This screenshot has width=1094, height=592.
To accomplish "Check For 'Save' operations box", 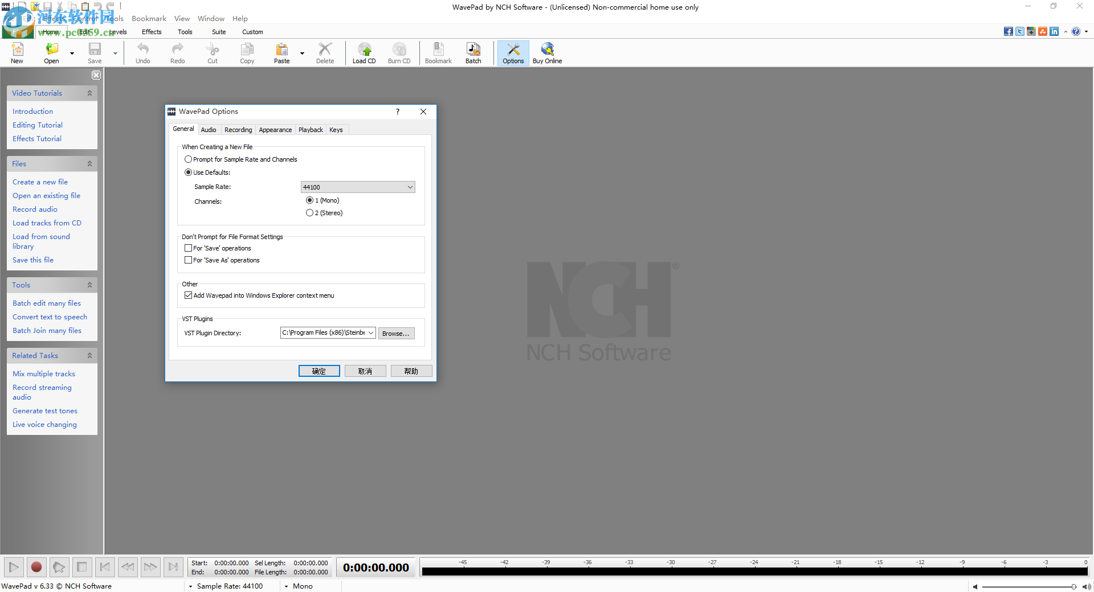I will pyautogui.click(x=188, y=248).
